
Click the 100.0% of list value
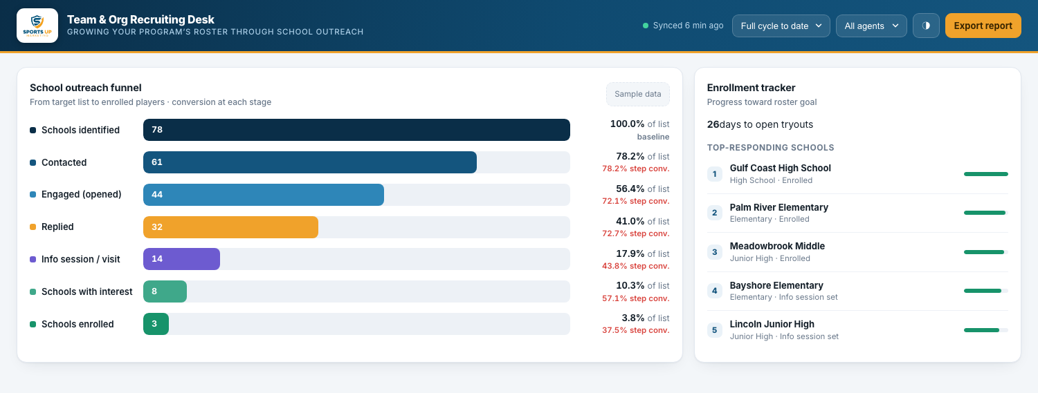pos(639,124)
